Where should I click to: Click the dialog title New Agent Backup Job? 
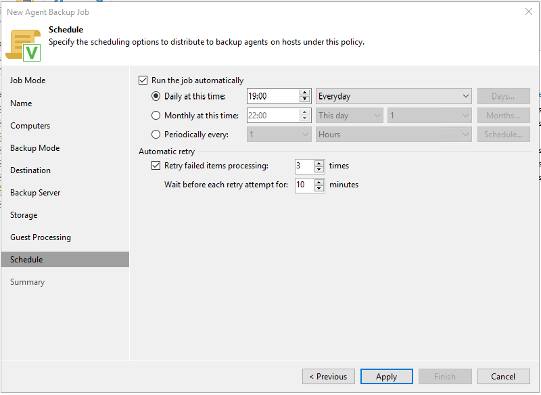pyautogui.click(x=48, y=12)
